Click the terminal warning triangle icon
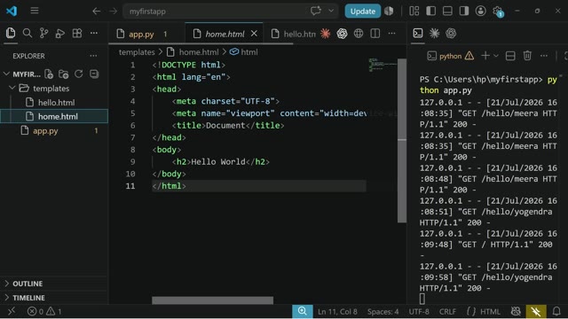The image size is (568, 319). [469, 56]
